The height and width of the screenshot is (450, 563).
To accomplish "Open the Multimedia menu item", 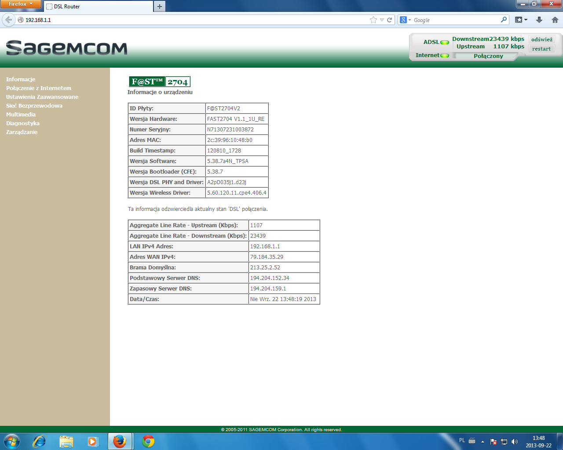I will click(21, 115).
